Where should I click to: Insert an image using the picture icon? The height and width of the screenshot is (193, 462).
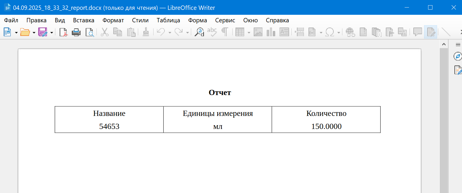258,32
